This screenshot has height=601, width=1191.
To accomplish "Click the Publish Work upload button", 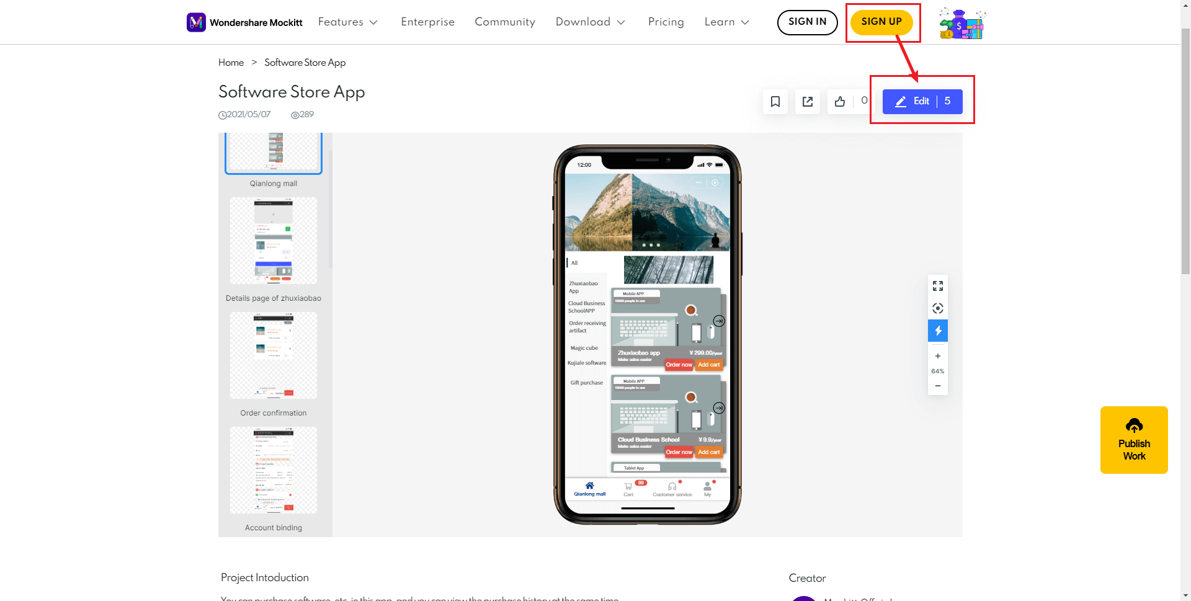I will pos(1134,440).
